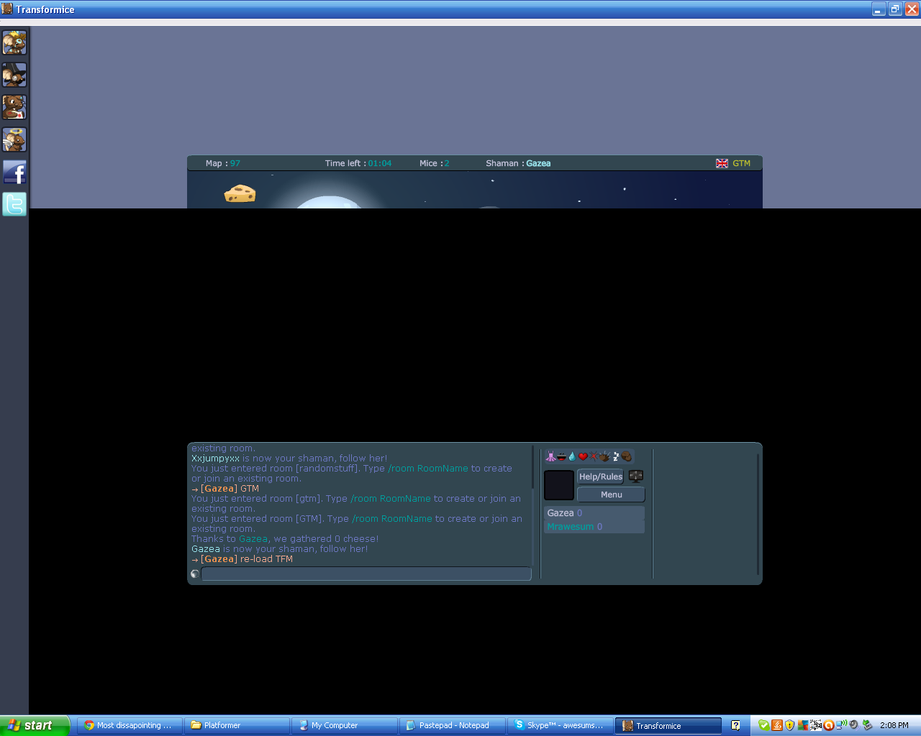Switch to My Computer taskbar item
Image resolution: width=921 pixels, height=736 pixels.
coord(344,725)
